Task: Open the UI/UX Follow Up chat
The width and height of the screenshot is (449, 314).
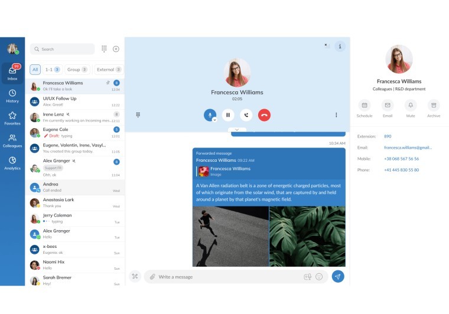Action: click(x=75, y=102)
